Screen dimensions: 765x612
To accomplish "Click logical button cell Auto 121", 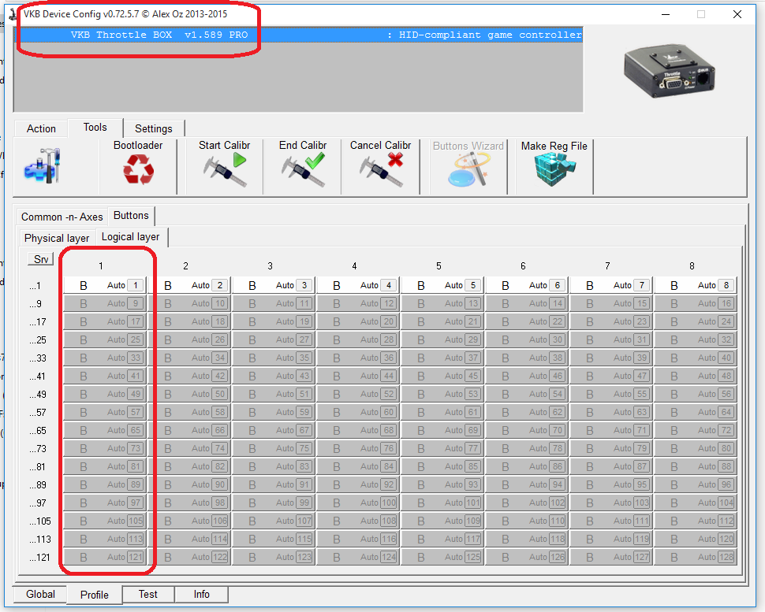I will tap(106, 557).
